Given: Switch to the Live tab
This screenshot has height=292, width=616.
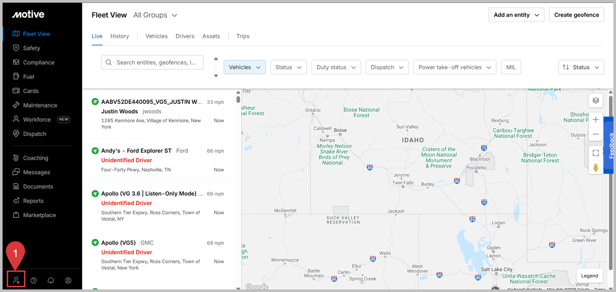Looking at the screenshot, I should [97, 36].
